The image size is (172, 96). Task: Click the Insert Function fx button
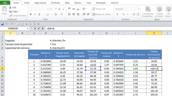point(43,28)
